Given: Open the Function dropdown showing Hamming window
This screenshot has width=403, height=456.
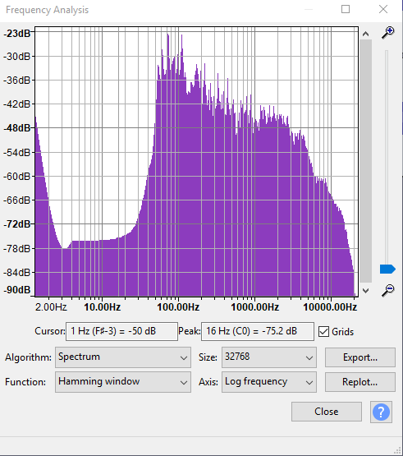Looking at the screenshot, I should point(123,382).
